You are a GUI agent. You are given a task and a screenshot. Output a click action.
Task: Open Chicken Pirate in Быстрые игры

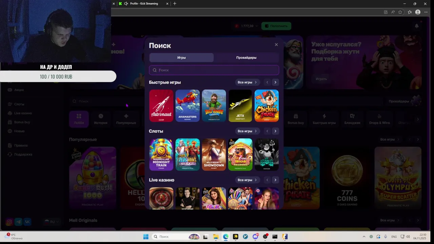(x=267, y=106)
